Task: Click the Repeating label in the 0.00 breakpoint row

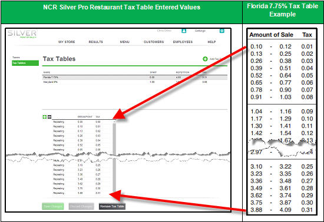Action: pos(59,122)
